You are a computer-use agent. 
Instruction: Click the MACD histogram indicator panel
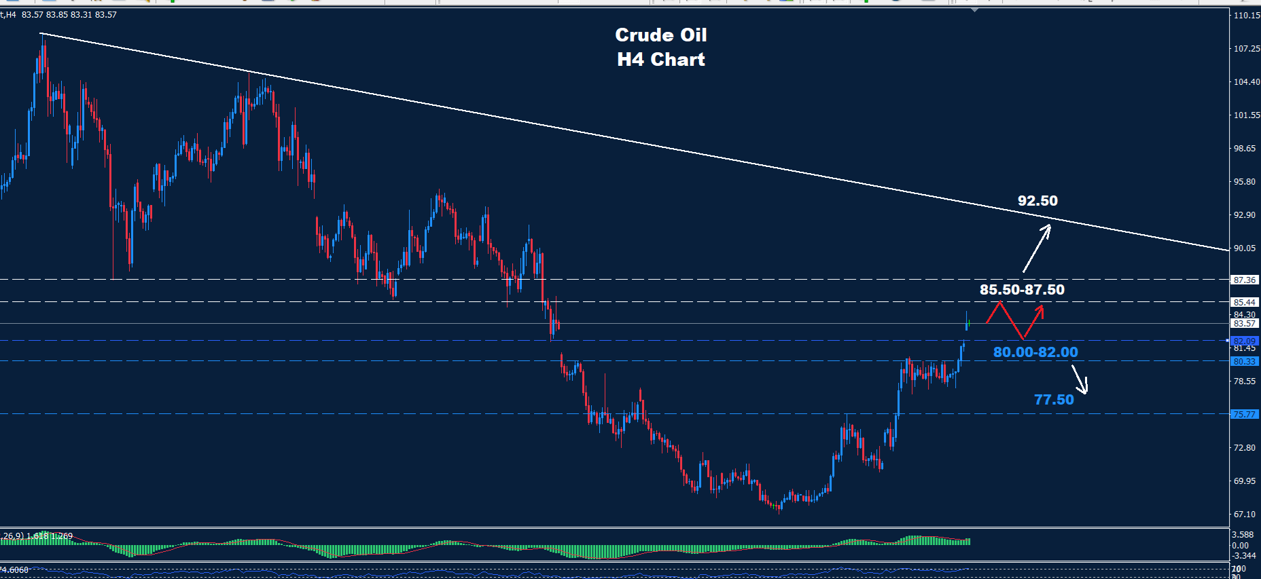(x=615, y=545)
